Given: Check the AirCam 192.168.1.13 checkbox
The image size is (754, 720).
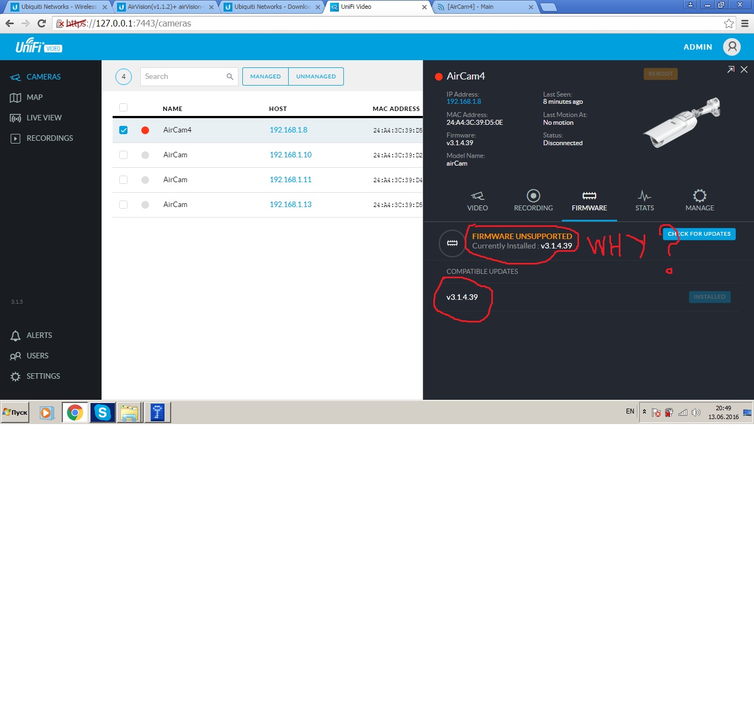Looking at the screenshot, I should pos(123,205).
